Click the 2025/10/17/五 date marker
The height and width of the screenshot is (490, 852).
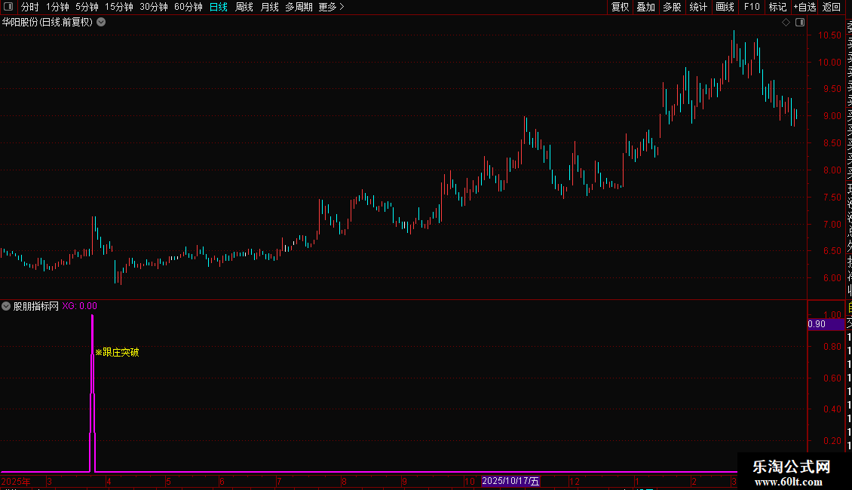tap(510, 481)
